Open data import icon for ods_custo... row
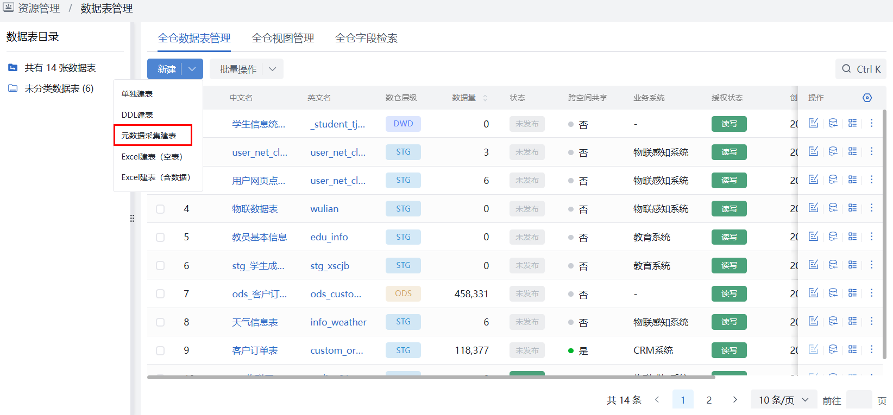Viewport: 893px width, 415px height. [x=833, y=293]
